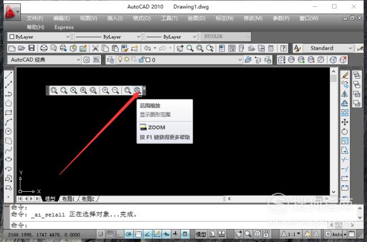Screen dimensions: 367x242
Task: Open the 视图(V) menu
Action: [x=89, y=18]
